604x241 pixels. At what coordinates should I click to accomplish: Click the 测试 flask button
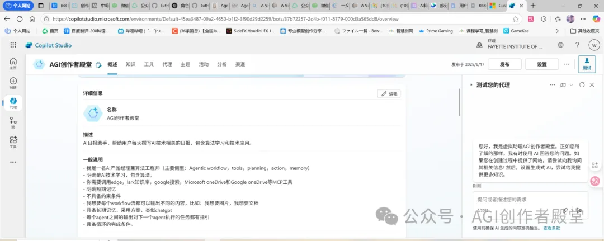[x=587, y=64]
